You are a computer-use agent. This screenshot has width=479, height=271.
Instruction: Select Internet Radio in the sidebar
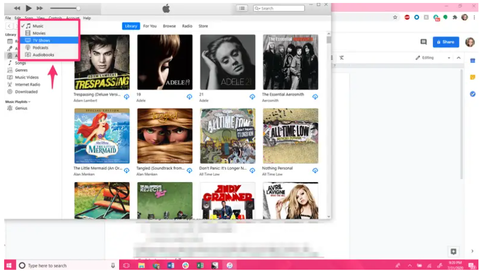pyautogui.click(x=27, y=84)
